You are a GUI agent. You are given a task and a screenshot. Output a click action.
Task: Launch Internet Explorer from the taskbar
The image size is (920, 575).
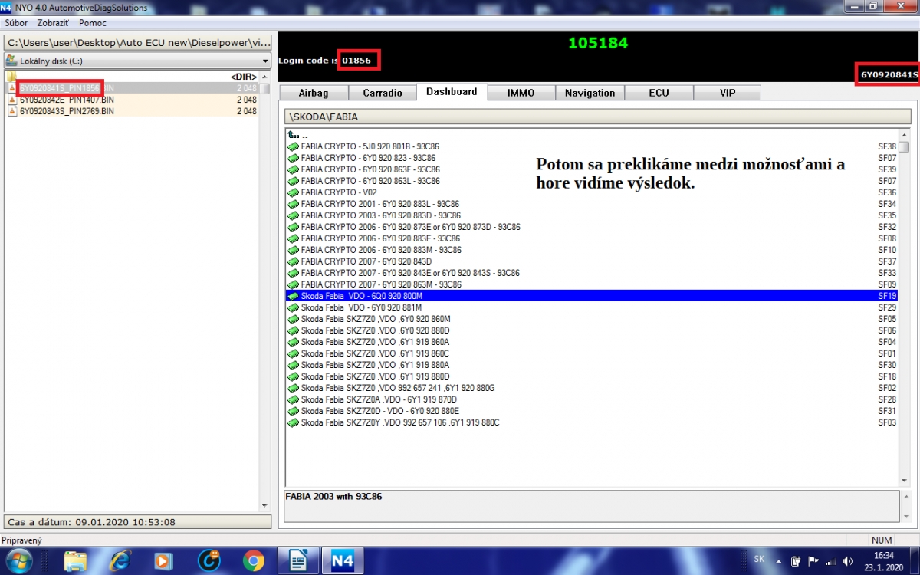click(120, 560)
